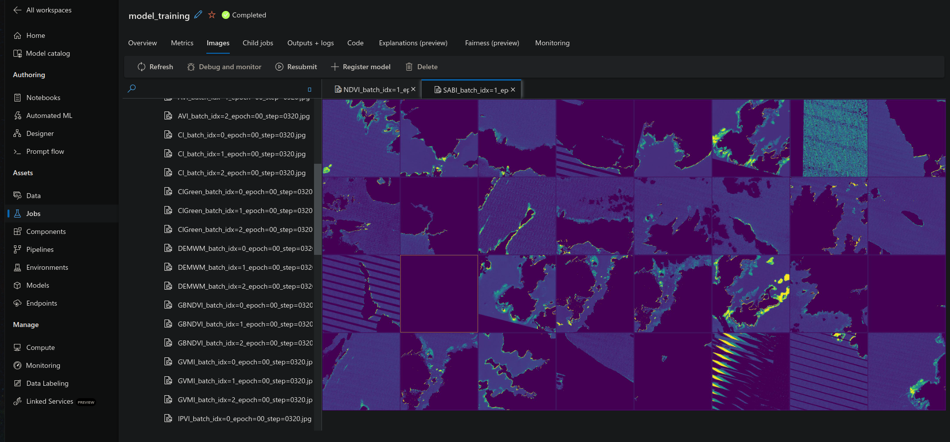Open AVI_batch_idx=2_epoch=00_step=0320.jpg file

click(x=237, y=116)
